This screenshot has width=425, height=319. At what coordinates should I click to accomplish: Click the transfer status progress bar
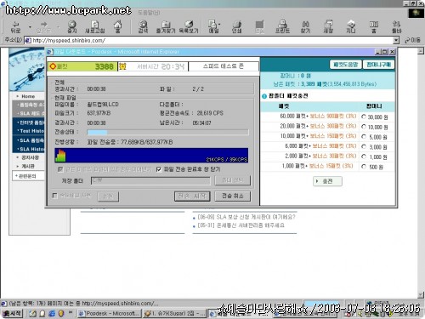point(168,132)
